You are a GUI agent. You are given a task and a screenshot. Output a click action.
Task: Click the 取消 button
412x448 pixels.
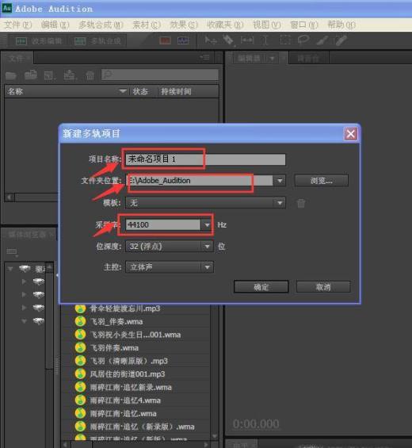(323, 287)
